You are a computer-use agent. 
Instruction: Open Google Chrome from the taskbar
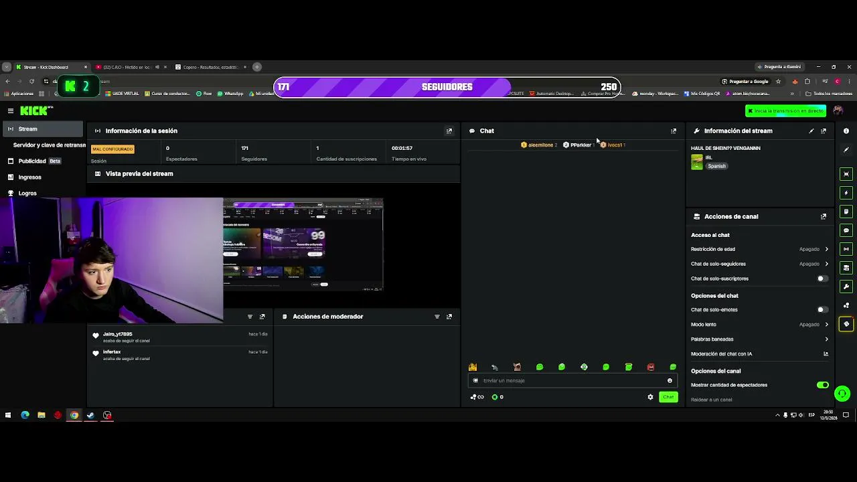[x=74, y=415]
